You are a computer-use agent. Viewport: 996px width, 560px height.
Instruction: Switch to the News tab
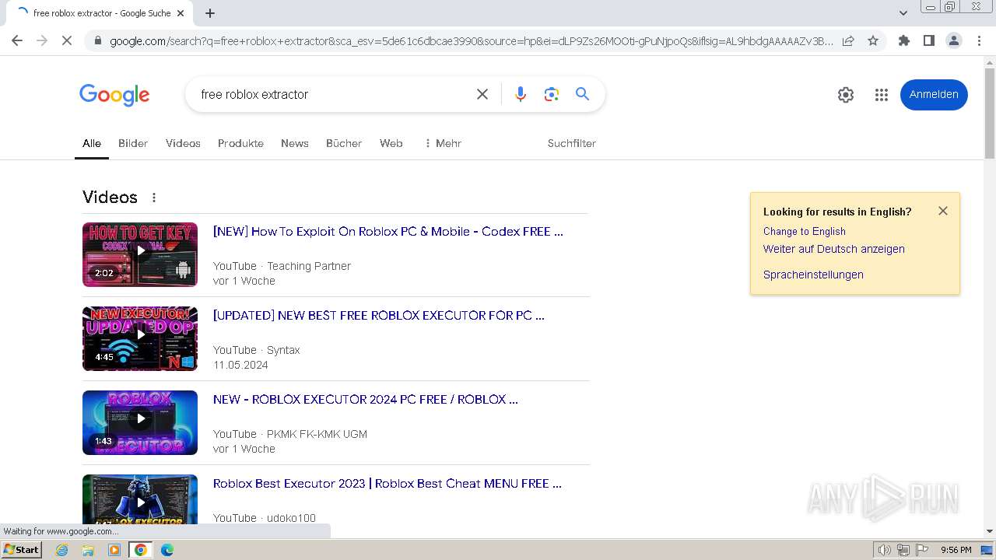click(295, 143)
